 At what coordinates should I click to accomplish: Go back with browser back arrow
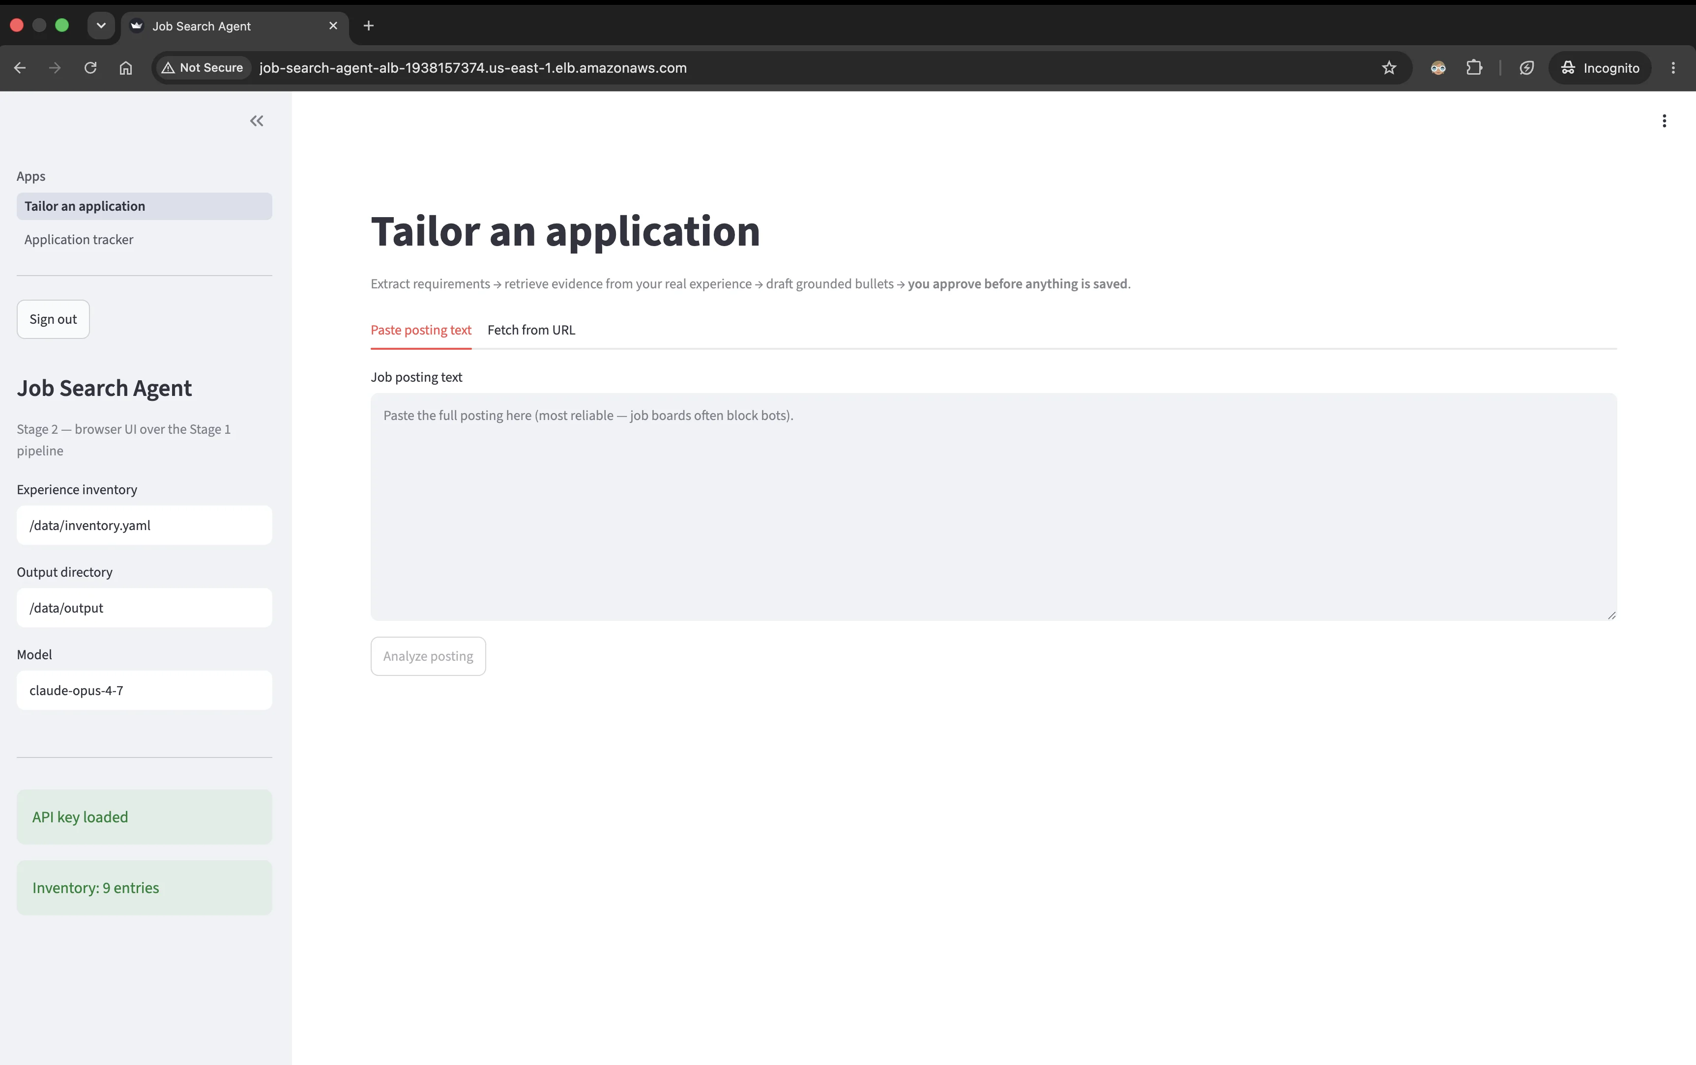[x=21, y=68]
